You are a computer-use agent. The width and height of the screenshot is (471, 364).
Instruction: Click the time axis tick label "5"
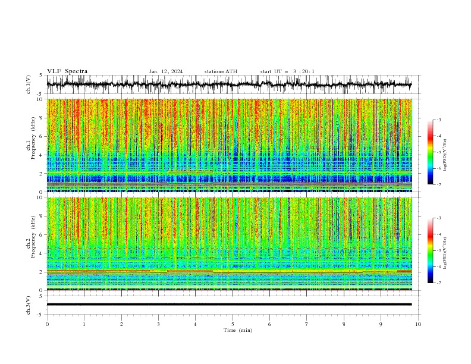[233, 324]
